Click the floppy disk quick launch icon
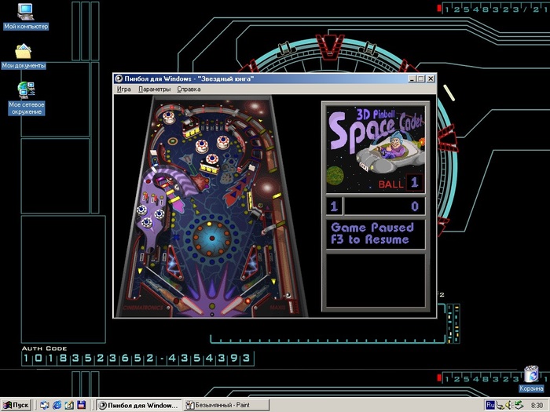The image size is (550, 412). [x=81, y=405]
